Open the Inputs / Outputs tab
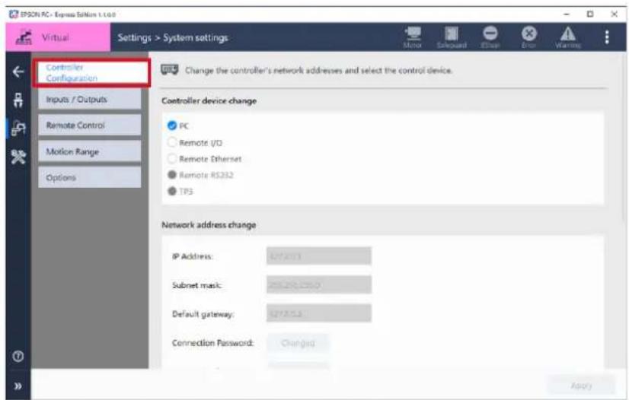Image resolution: width=629 pixels, height=400 pixels. [89, 100]
